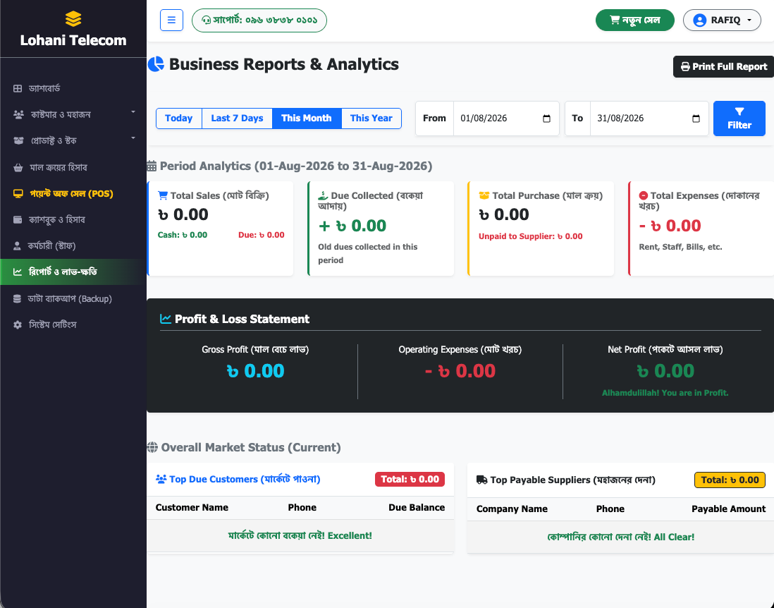
Task: Click the Print Full Report button
Action: click(724, 67)
